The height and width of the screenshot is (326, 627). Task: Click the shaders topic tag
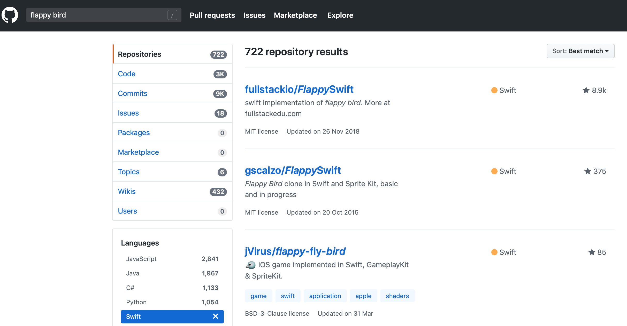click(397, 296)
